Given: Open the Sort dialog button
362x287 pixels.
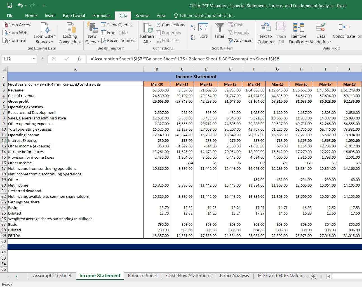Looking at the screenshot, I should [x=203, y=31].
